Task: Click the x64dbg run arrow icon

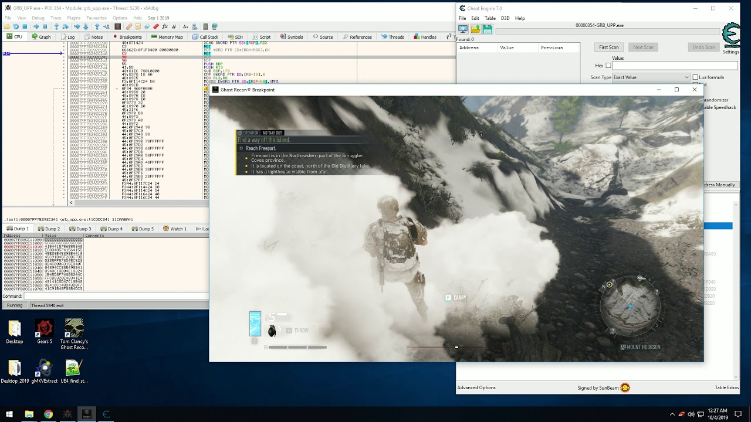Action: click(x=36, y=26)
